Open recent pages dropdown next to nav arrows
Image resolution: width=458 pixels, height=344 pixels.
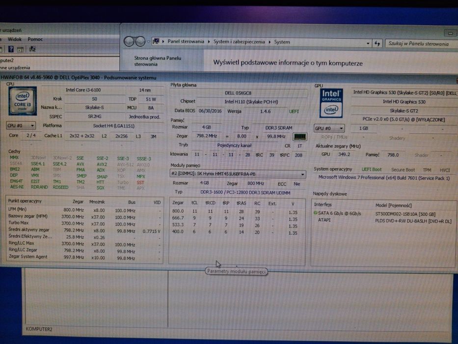tap(148, 42)
